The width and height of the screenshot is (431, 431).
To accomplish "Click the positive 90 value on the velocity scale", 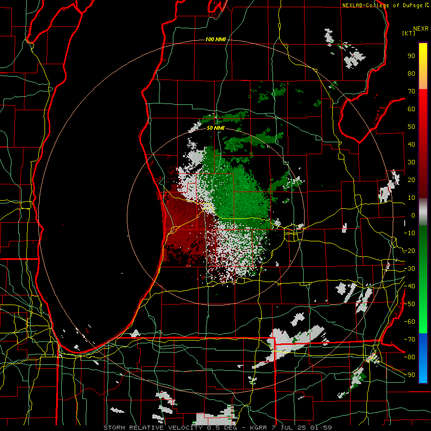I will click(x=411, y=56).
